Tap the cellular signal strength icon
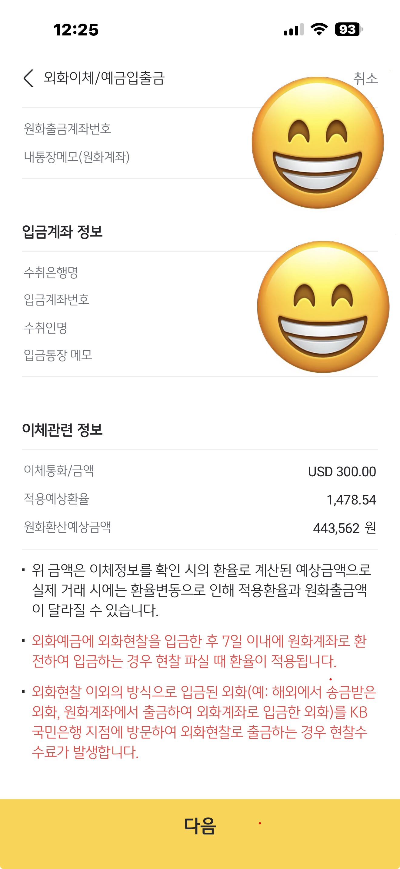The height and width of the screenshot is (869, 400). coord(293,30)
